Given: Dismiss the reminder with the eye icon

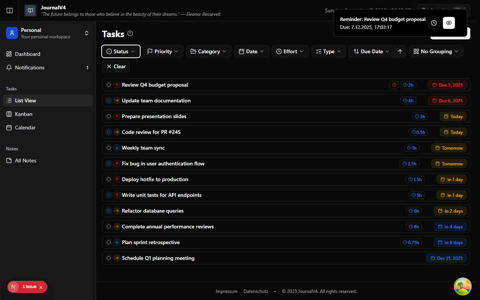Looking at the screenshot, I should [x=448, y=23].
